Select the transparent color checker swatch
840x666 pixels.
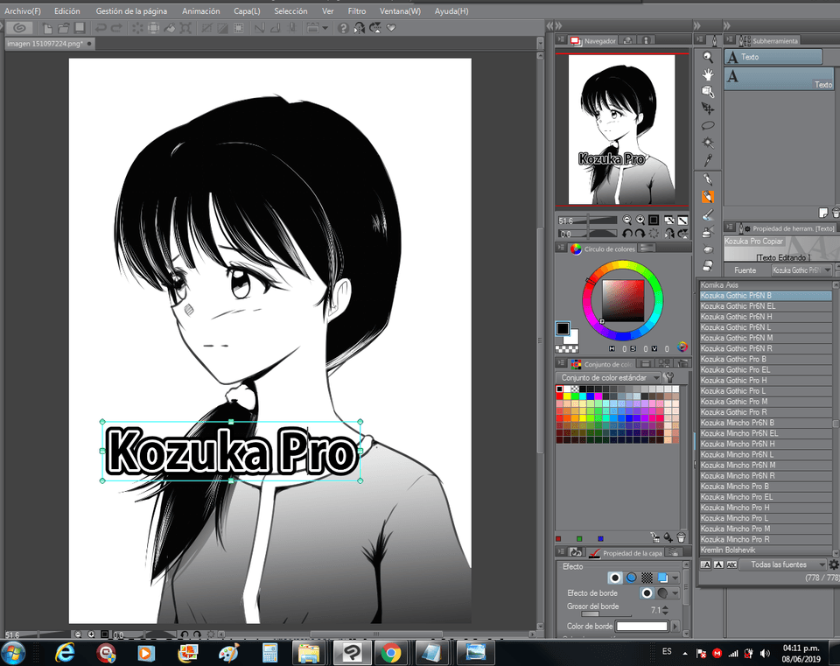(566, 349)
